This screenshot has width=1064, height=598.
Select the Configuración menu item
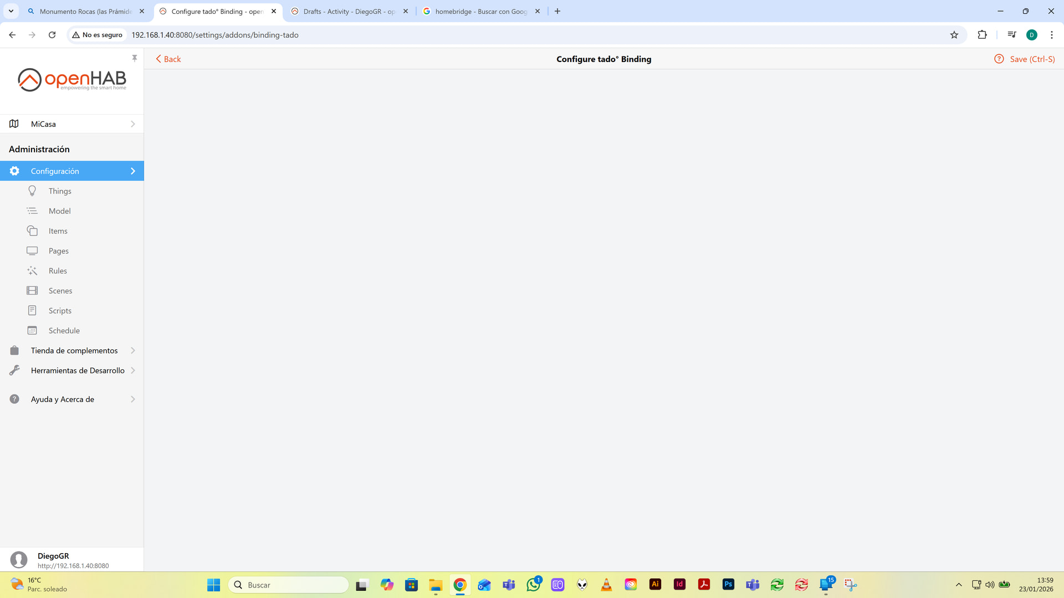pos(55,171)
